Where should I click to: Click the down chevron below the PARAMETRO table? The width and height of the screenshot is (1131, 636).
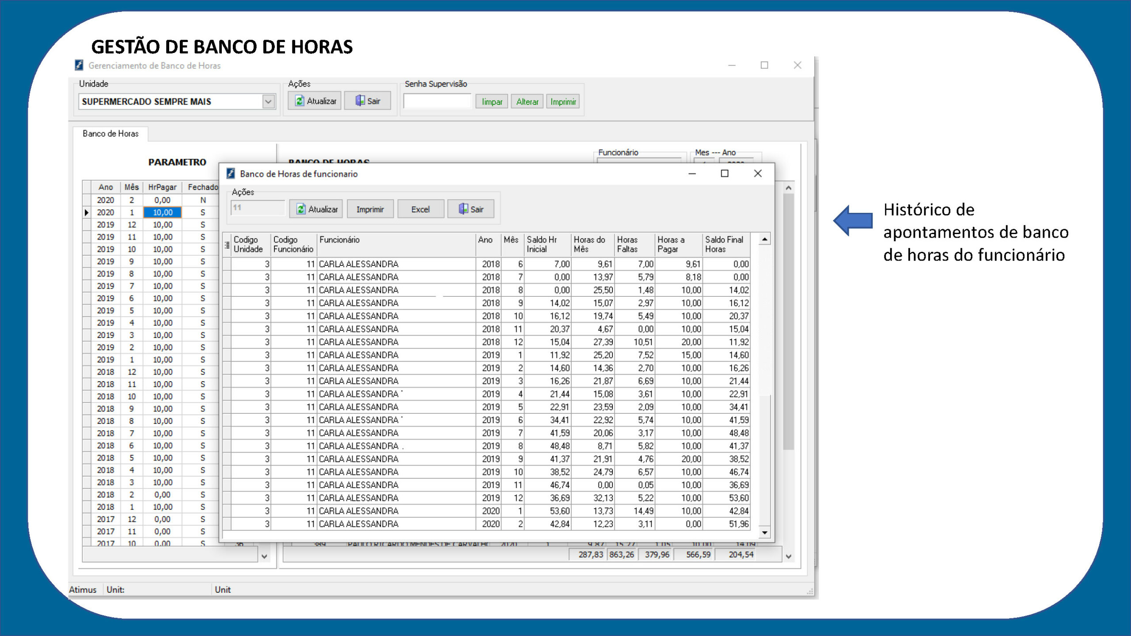click(264, 556)
